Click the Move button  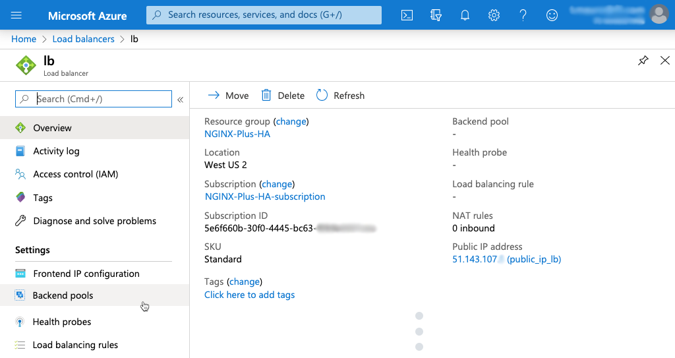tap(228, 96)
